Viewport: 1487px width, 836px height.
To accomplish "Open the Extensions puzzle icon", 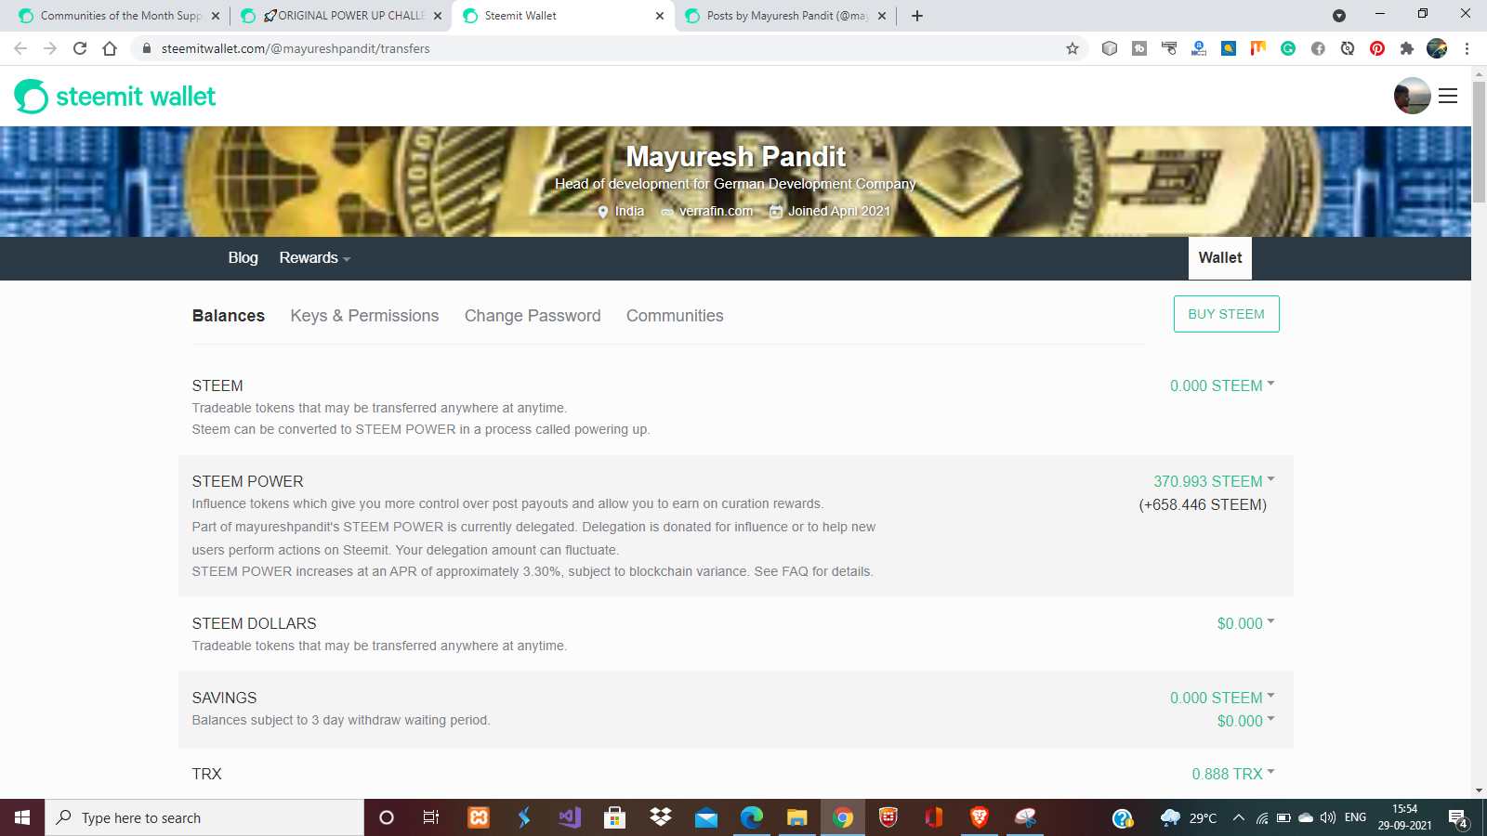I will point(1407,48).
